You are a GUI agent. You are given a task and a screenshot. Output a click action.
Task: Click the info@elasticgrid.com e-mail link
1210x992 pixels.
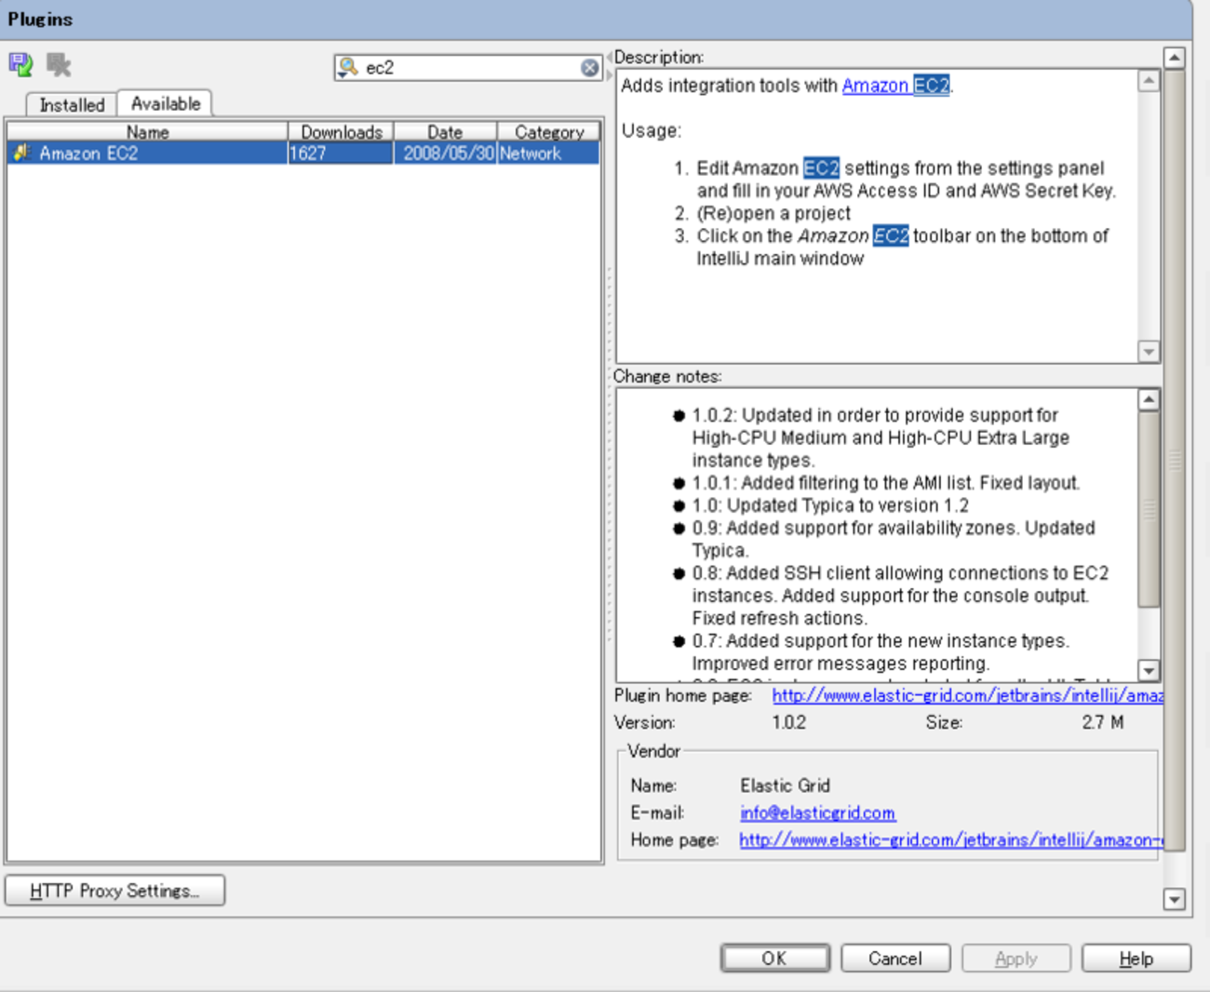pyautogui.click(x=818, y=812)
